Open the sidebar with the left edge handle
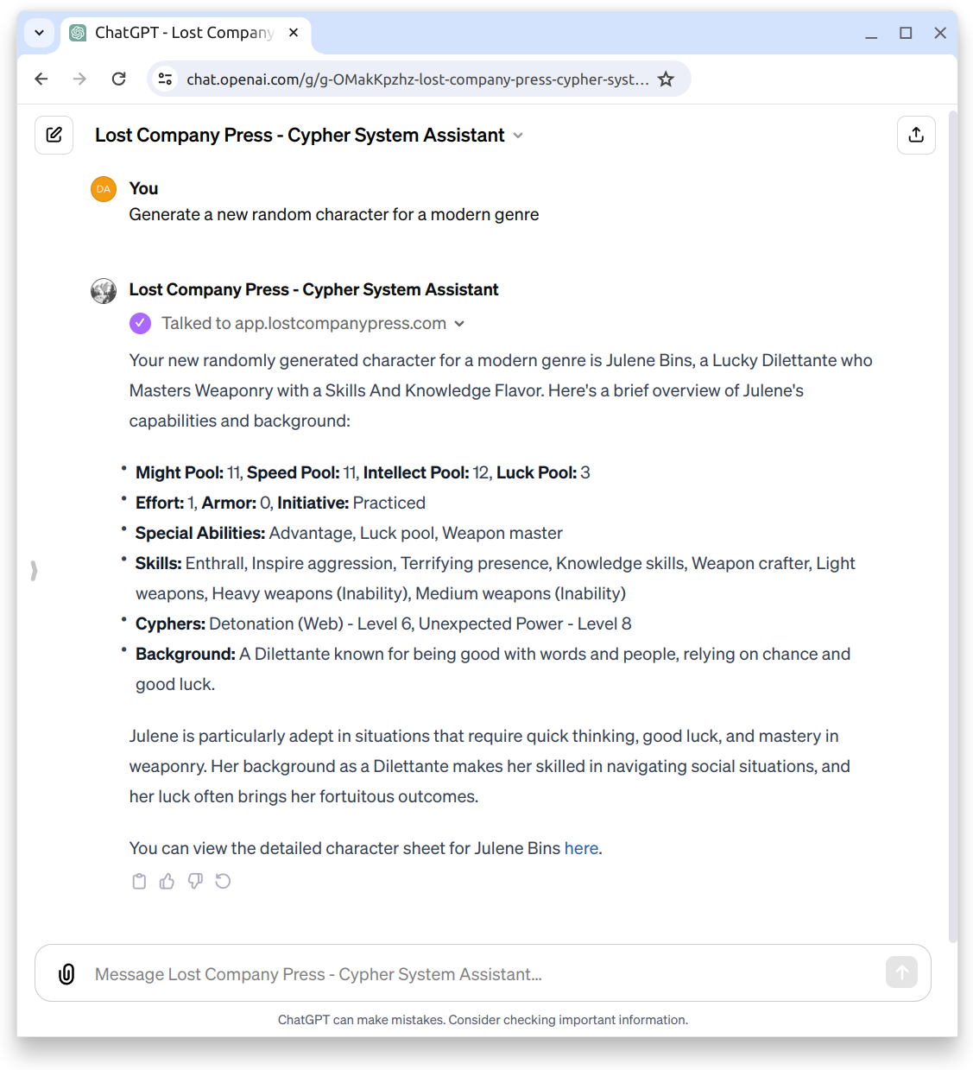Screen dimensions: 973x1070 34,571
